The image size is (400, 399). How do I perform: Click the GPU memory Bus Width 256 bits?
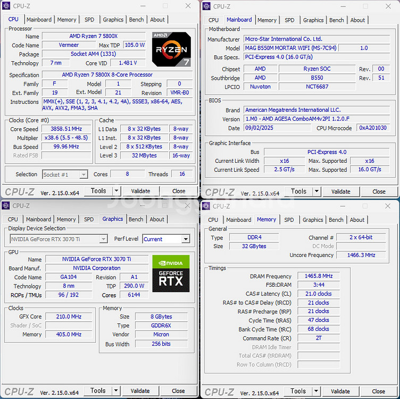[161, 344]
